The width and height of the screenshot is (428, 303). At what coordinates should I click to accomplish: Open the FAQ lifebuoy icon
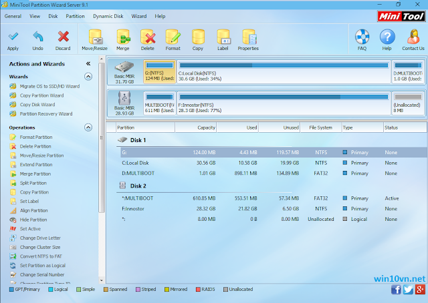tap(362, 37)
